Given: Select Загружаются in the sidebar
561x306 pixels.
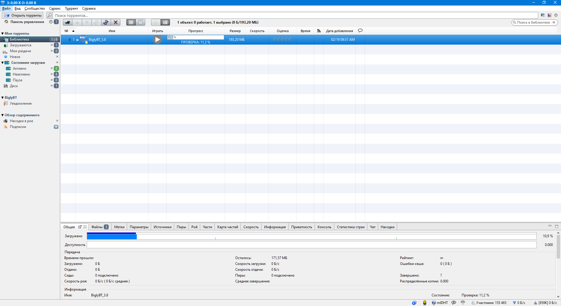Looking at the screenshot, I should (20, 45).
